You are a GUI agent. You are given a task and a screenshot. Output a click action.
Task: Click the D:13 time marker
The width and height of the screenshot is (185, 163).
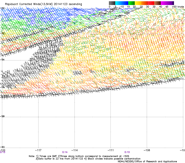coord(2,152)
